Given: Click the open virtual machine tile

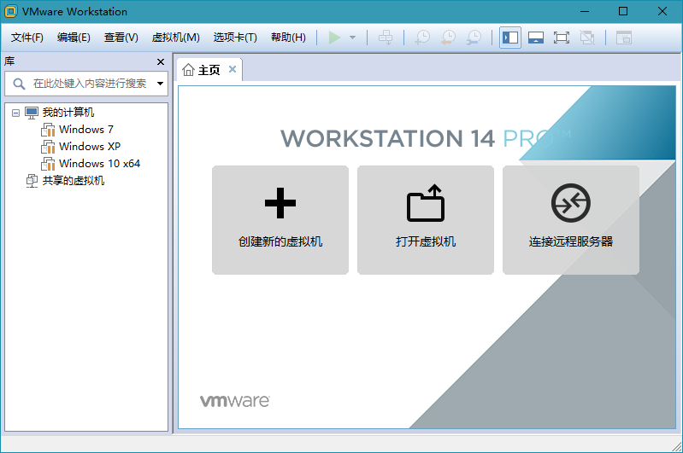Looking at the screenshot, I should tap(426, 219).
